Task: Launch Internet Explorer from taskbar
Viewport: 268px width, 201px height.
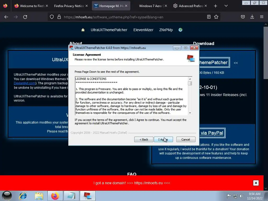Action: coord(23,196)
